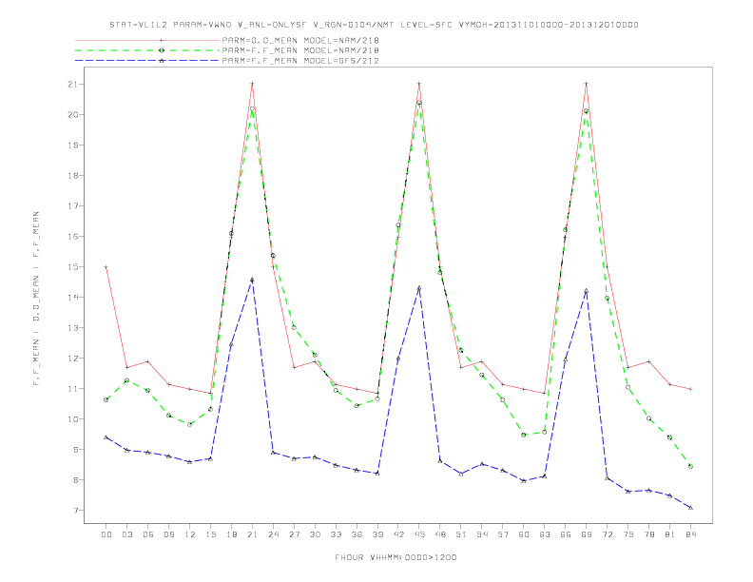The width and height of the screenshot is (753, 582).
Task: Click the solid red legend line sample
Action: coord(147,40)
